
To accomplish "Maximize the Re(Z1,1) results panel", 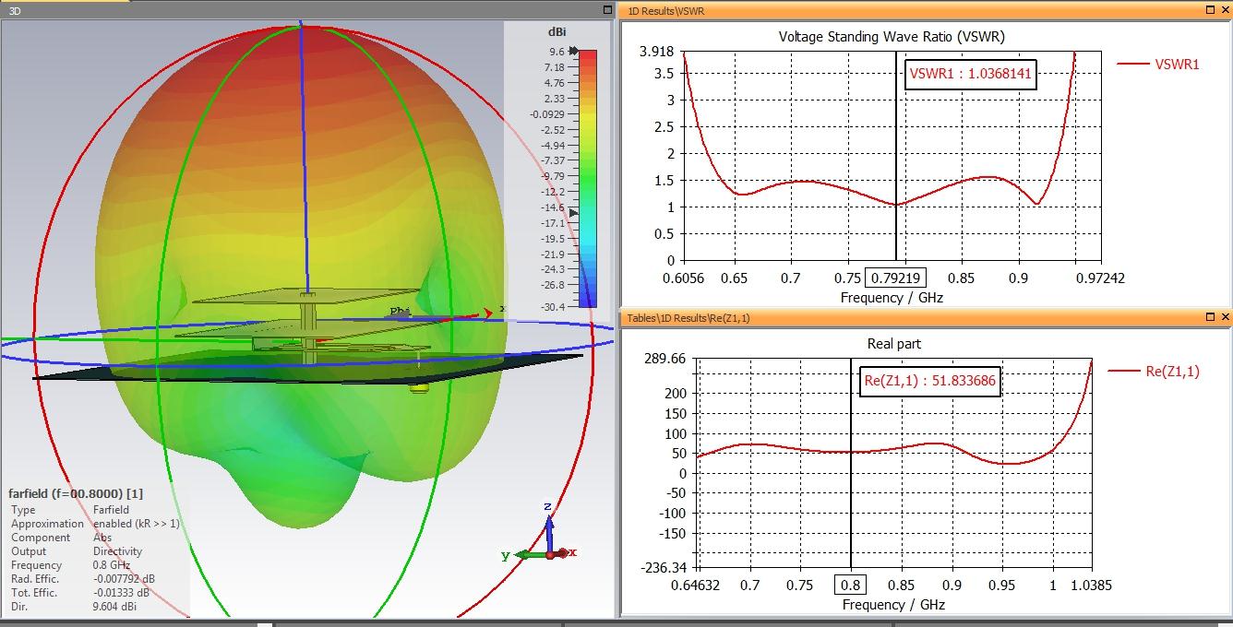I will coord(1211,317).
